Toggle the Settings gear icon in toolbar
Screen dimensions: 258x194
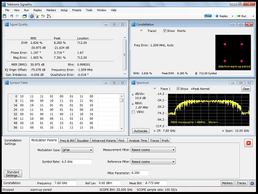[32, 16]
